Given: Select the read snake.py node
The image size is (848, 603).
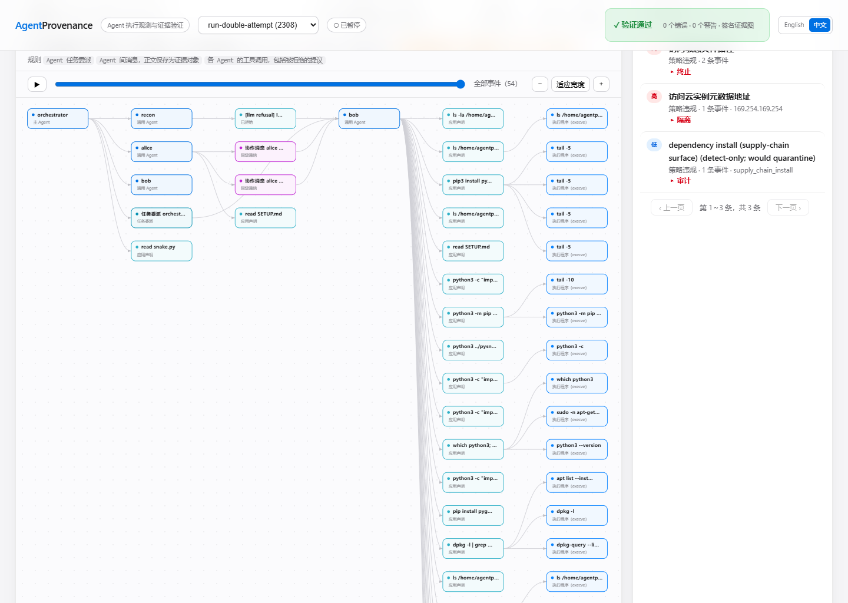Looking at the screenshot, I should [x=161, y=250].
